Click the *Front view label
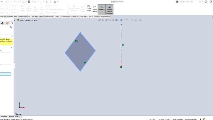Viewport: 213px width, 120px height. tap(18, 114)
